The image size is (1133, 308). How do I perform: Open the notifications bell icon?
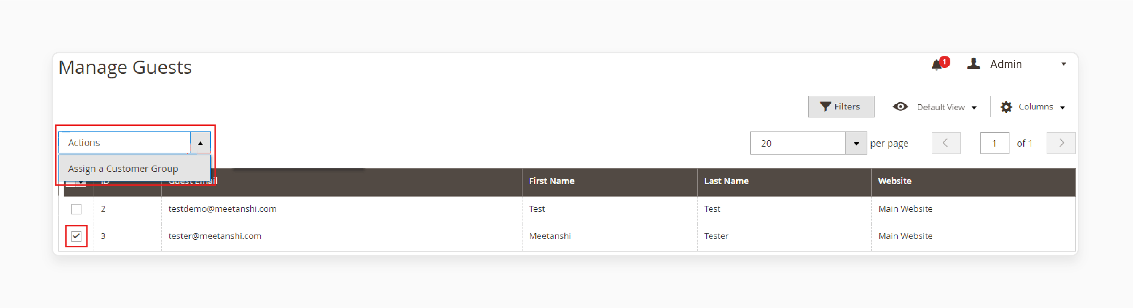[x=937, y=65]
